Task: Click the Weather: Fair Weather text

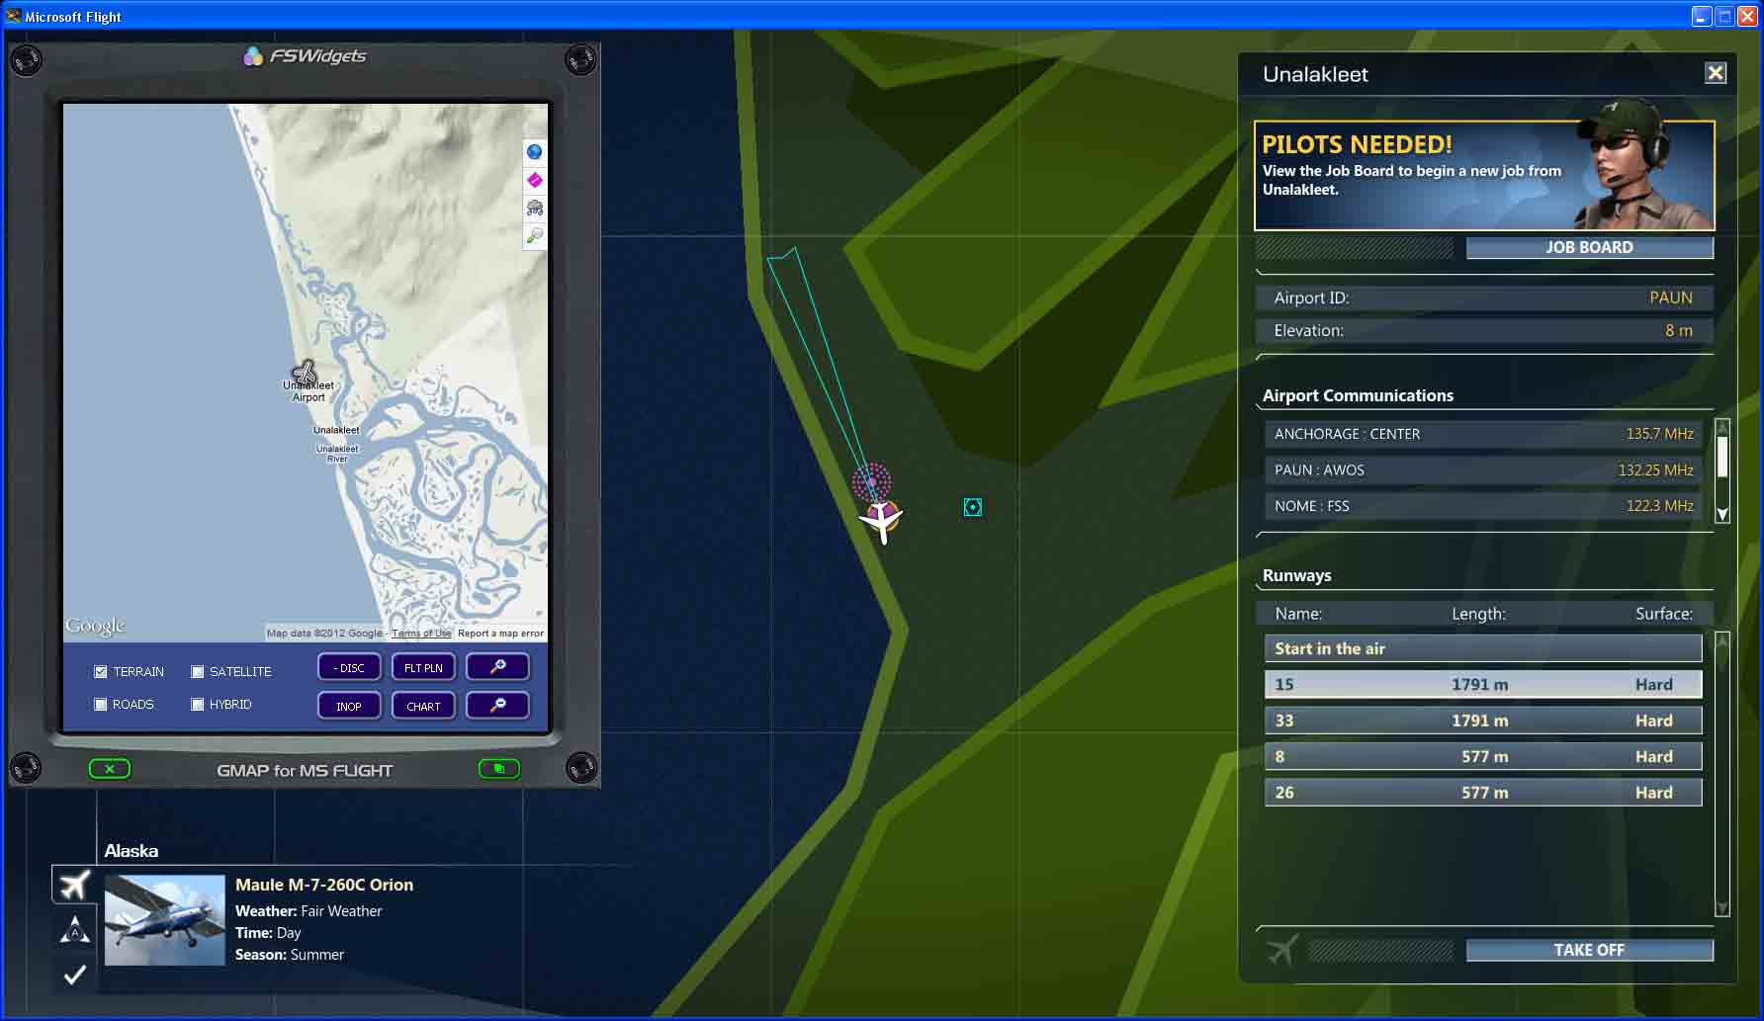Action: click(309, 911)
